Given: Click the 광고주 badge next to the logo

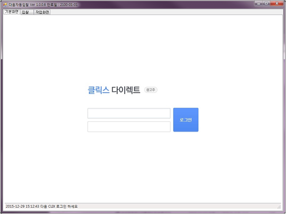Looking at the screenshot, I should pyautogui.click(x=151, y=90).
